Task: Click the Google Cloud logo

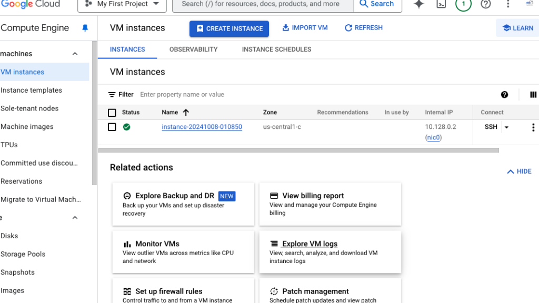Action: (30, 4)
